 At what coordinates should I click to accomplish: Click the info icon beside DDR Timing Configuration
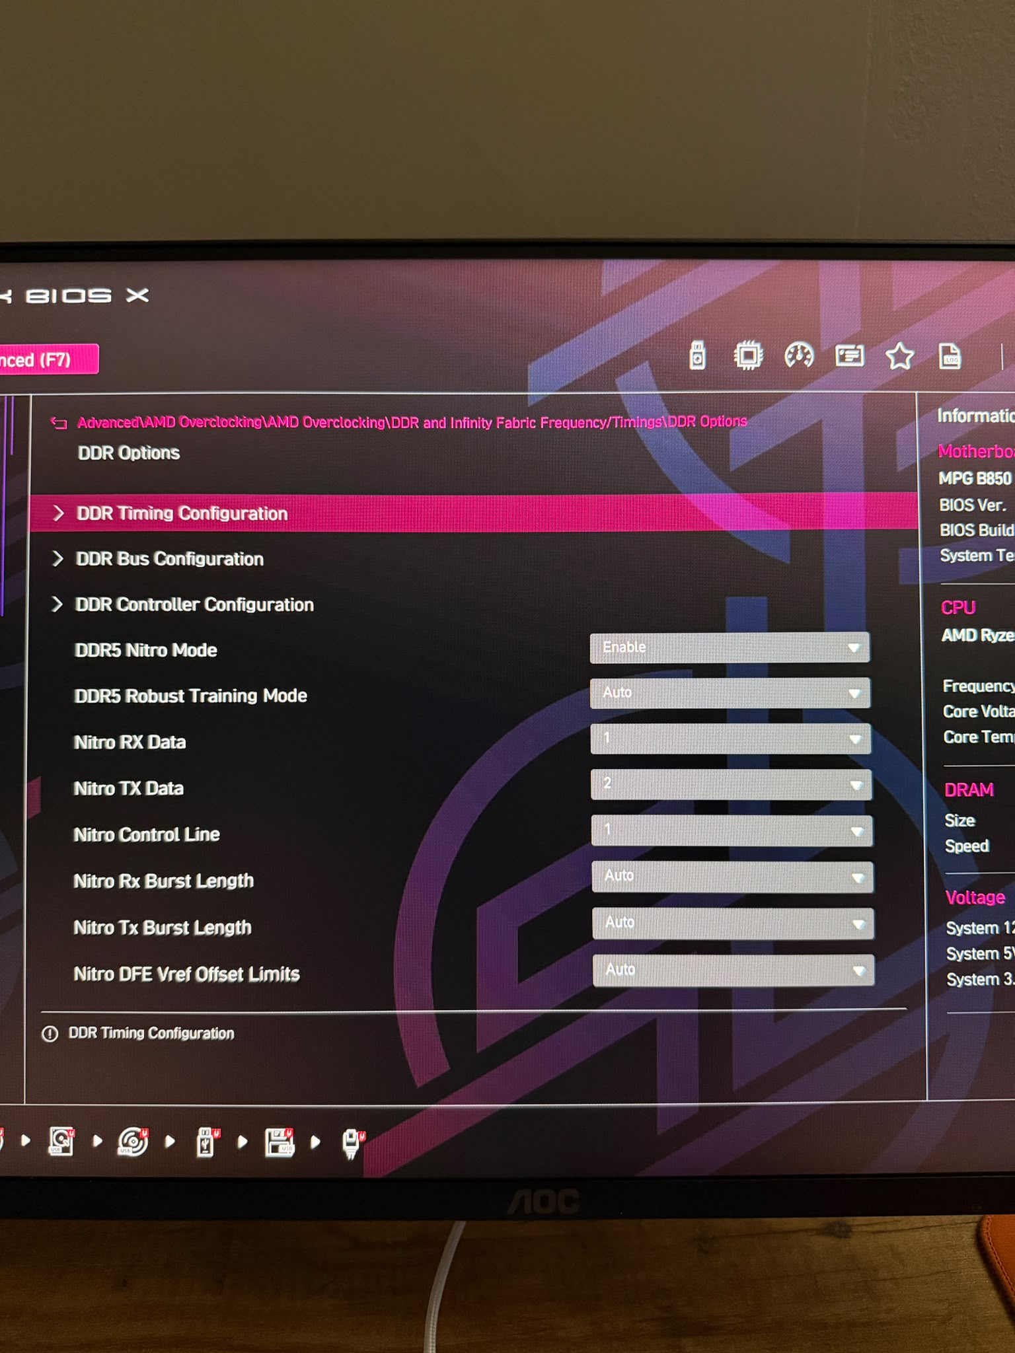pos(50,1033)
